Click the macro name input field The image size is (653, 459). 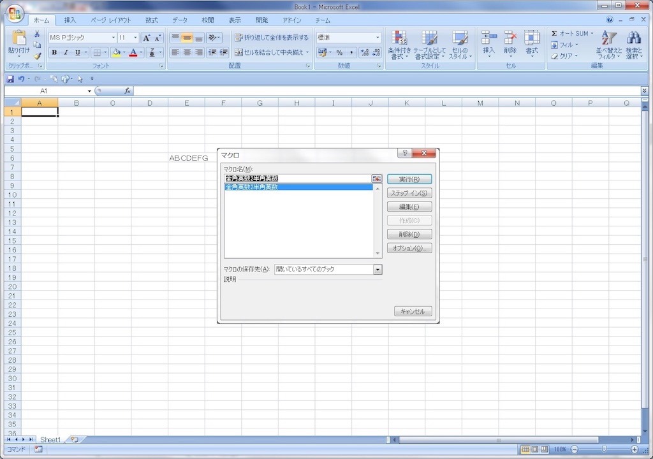(x=297, y=178)
